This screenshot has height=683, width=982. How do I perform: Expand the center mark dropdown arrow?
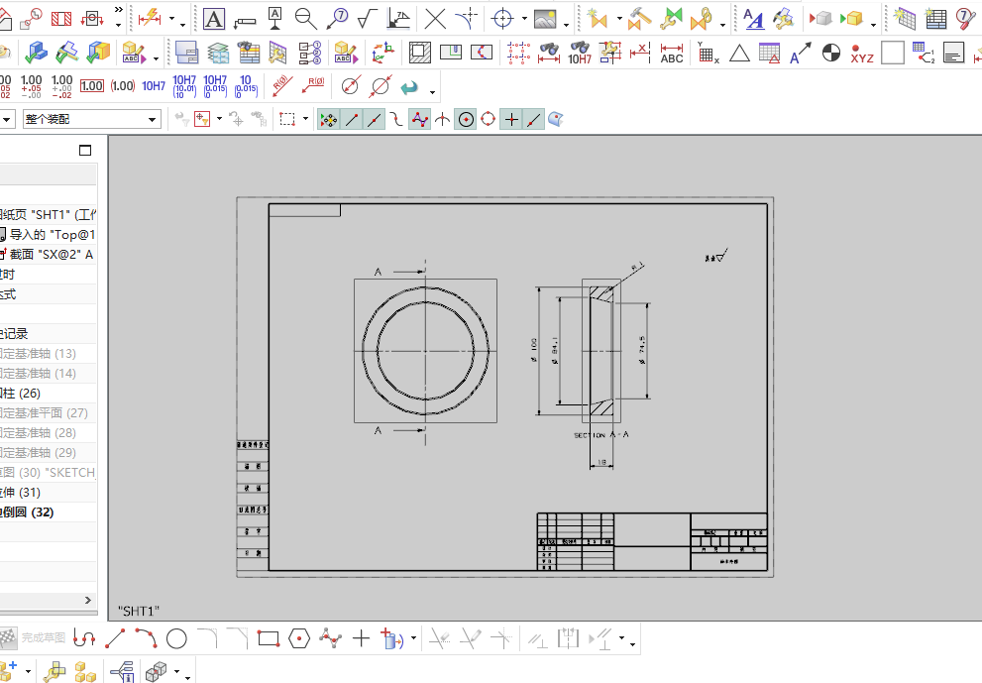pos(524,20)
